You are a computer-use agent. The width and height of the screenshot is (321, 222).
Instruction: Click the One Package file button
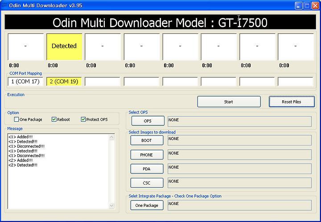(x=147, y=205)
